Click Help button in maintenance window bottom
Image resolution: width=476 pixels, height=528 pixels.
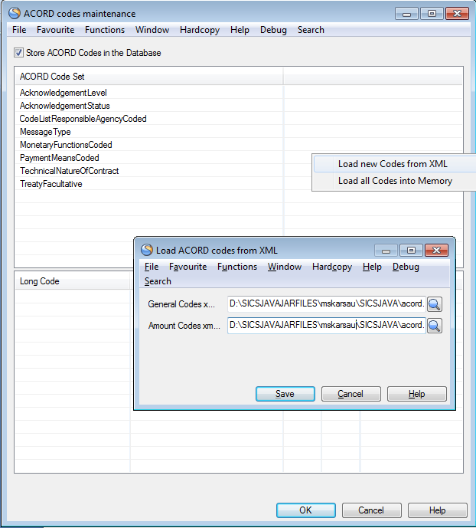[x=437, y=510]
